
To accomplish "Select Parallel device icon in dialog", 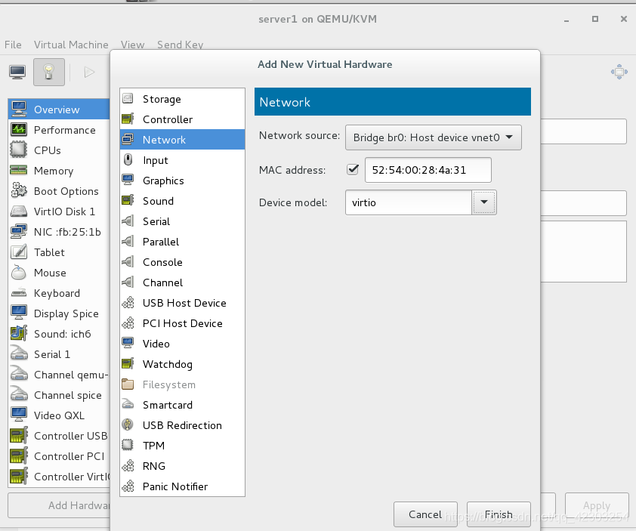I will point(128,242).
